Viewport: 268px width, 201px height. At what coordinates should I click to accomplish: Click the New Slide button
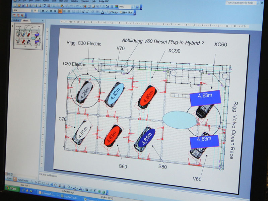click(x=126, y=12)
